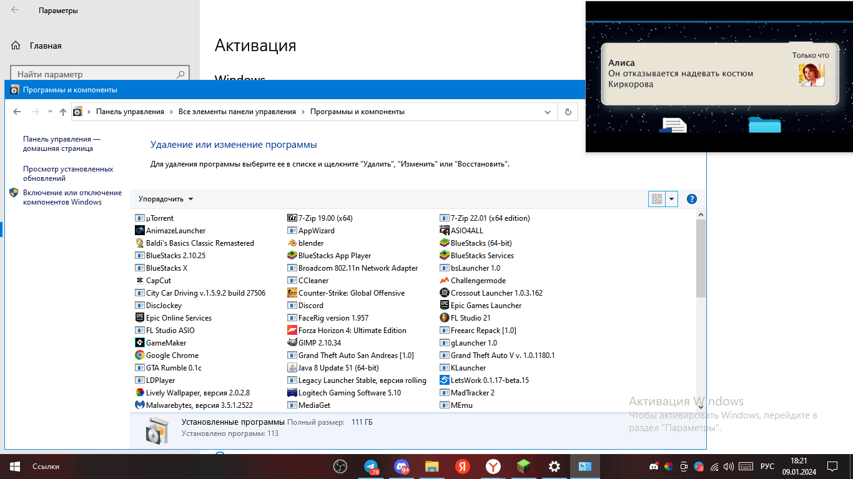
Task: Open Minecraft block icon on taskbar
Action: click(x=523, y=467)
